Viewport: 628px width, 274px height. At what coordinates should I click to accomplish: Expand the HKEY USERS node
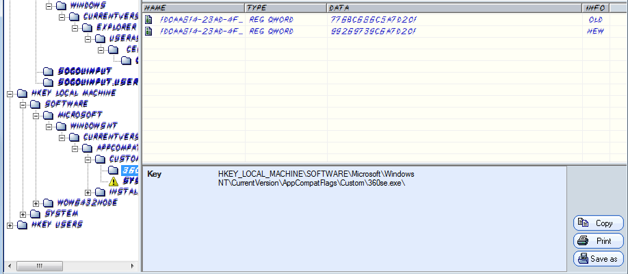[x=10, y=225]
